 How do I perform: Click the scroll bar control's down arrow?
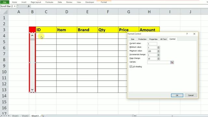pos(32,90)
